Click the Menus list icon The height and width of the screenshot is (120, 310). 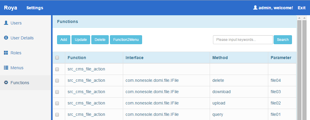[6, 67]
